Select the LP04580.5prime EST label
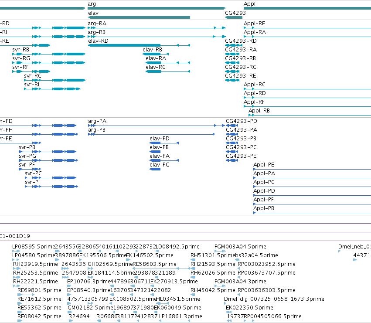 (34, 255)
